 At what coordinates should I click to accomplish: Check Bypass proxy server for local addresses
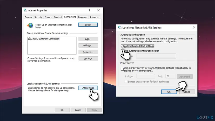tap(126, 82)
